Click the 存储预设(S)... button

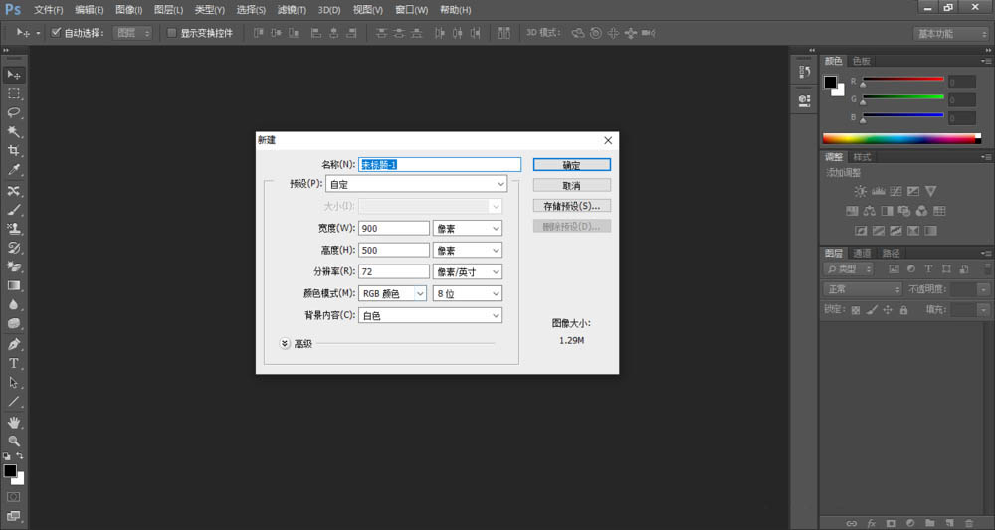572,206
